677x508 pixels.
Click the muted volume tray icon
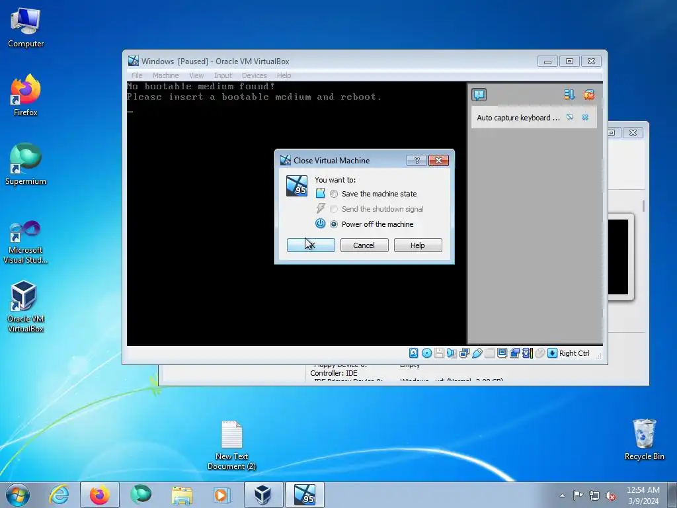pos(610,495)
